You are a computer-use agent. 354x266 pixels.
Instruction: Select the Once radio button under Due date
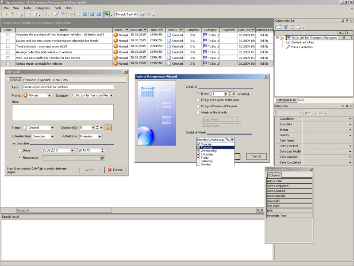point(20,151)
